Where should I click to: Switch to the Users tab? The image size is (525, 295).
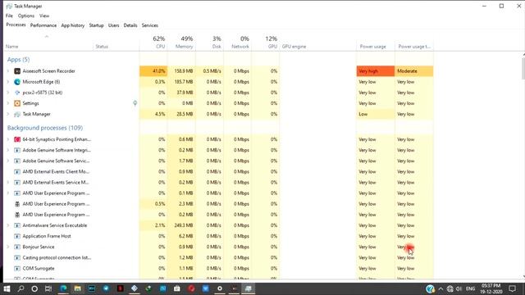[113, 25]
